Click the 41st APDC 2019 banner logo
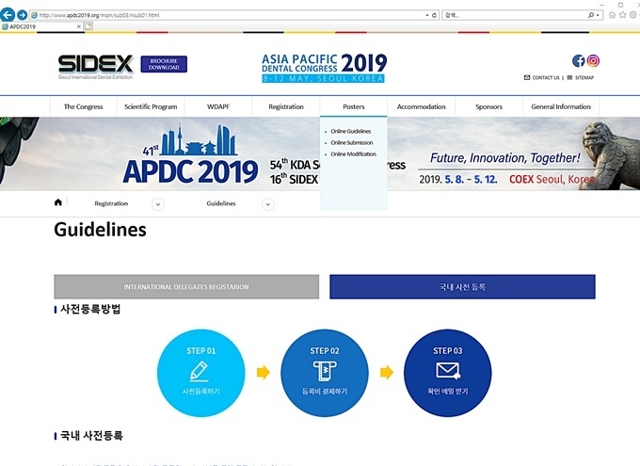Screen dimensions: 640x466 click(x=190, y=154)
